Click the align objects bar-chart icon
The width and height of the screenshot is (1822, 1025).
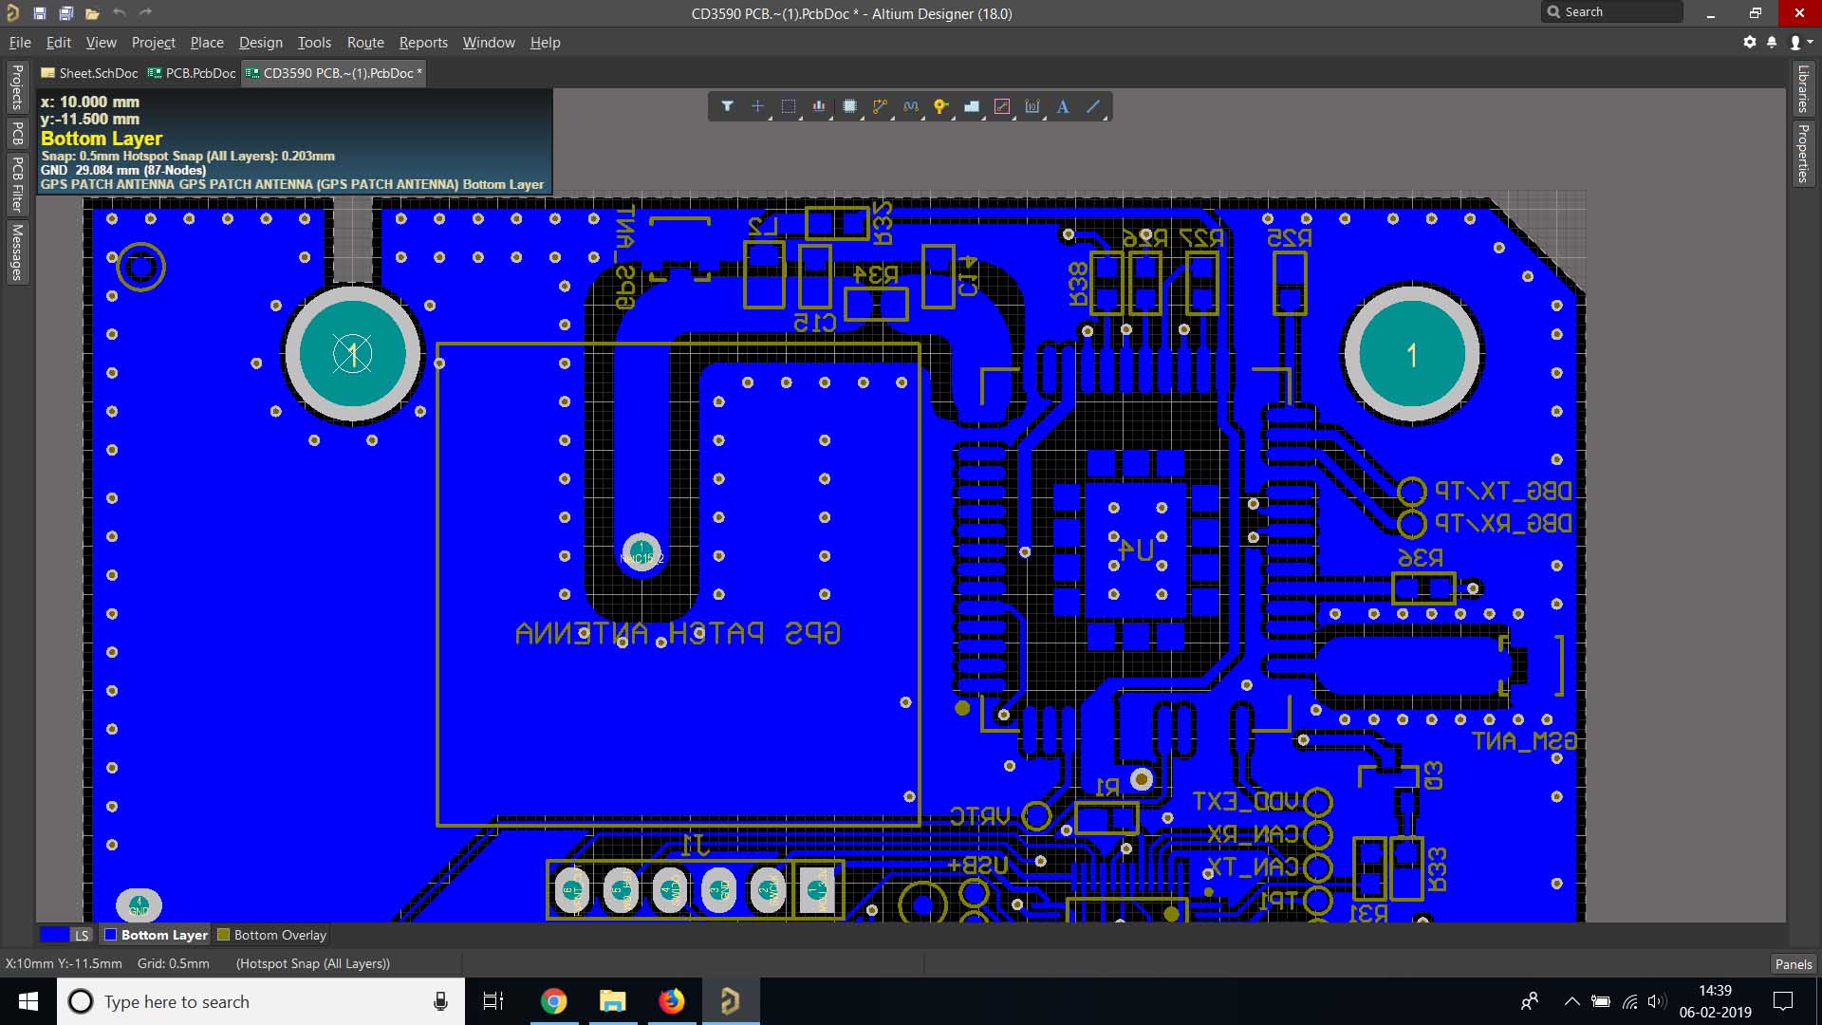pos(818,106)
